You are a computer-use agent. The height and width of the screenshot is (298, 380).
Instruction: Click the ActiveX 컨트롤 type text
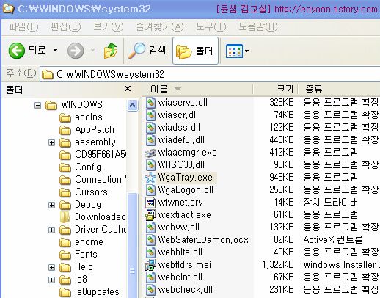pyautogui.click(x=333, y=239)
